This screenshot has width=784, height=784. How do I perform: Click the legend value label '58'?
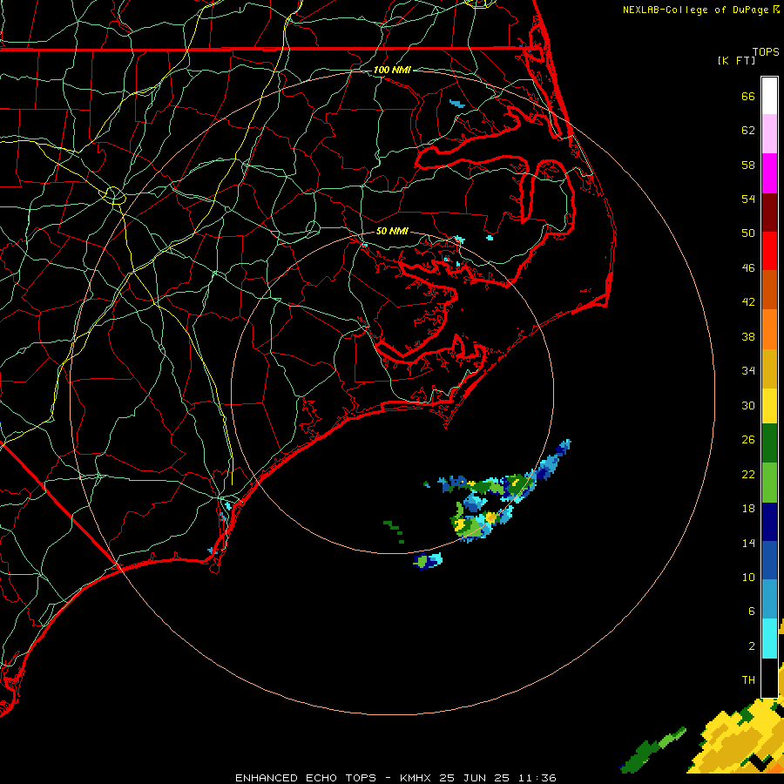click(x=748, y=165)
